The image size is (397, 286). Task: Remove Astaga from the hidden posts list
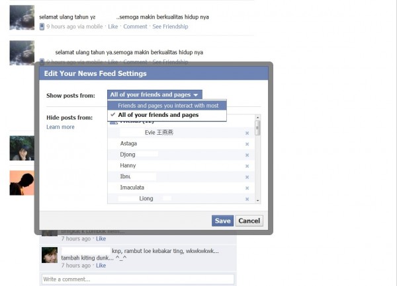tap(247, 144)
